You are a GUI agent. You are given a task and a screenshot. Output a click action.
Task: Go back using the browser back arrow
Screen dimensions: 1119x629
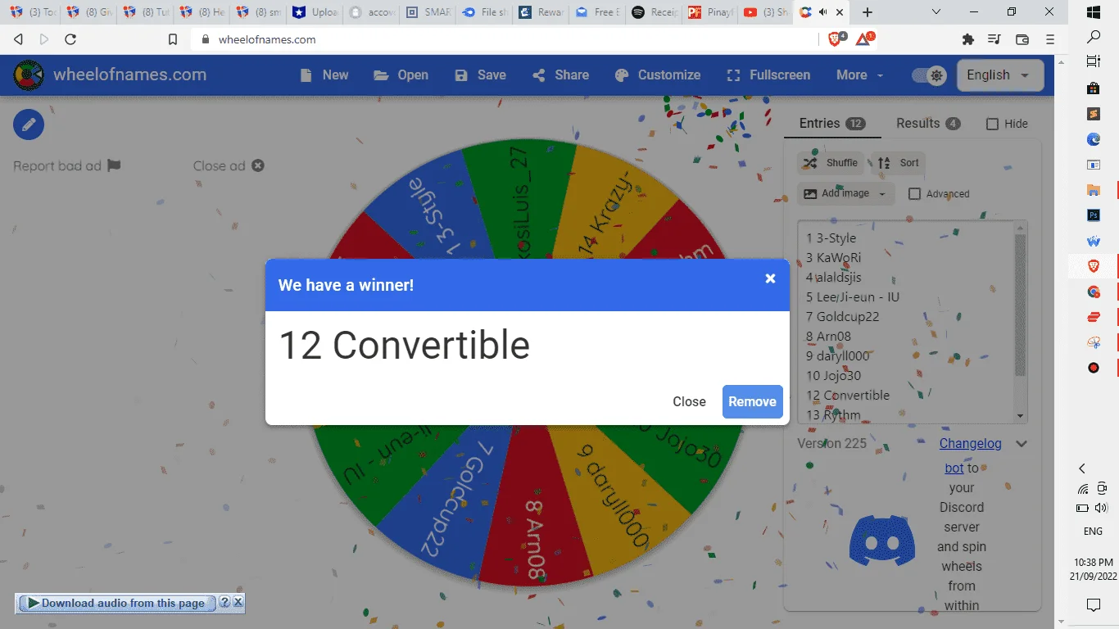(x=18, y=39)
